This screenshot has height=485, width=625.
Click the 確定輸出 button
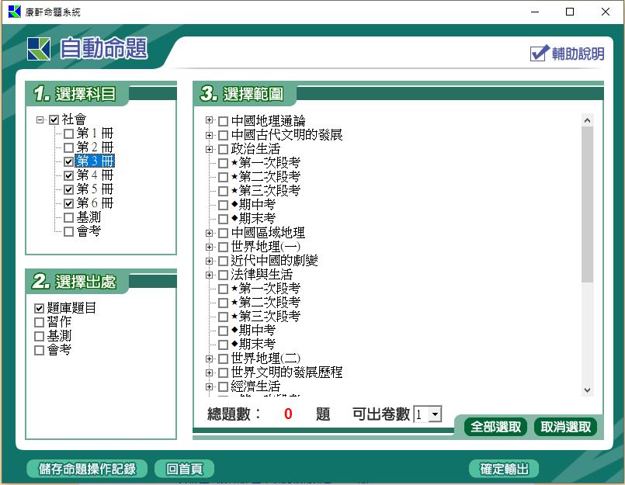click(x=504, y=469)
